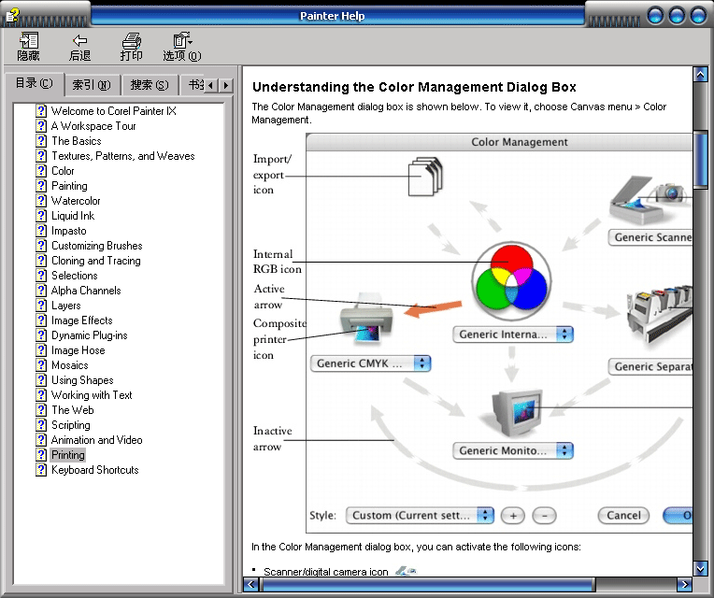Click the Print (打印) printer icon
Viewport: 714px width, 598px height.
coord(131,40)
